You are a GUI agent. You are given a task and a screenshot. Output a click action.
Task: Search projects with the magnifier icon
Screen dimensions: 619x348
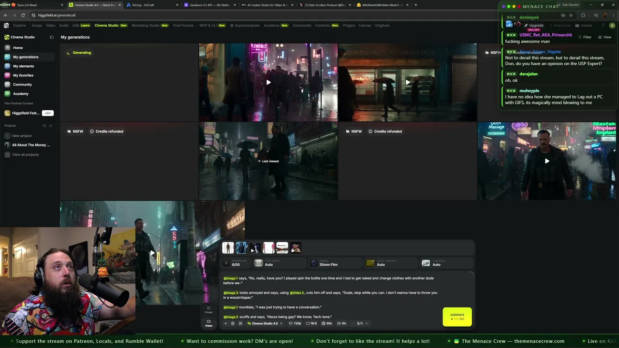coord(44,126)
